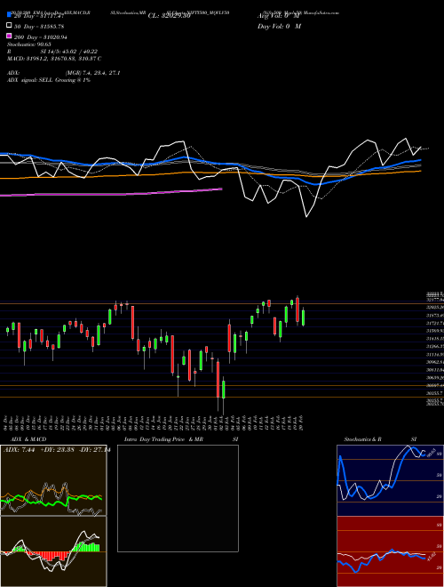Image resolution: width=444 pixels, height=587 pixels.
Task: Click the 'SI 14/3: 45.02 / 49.22' value
Action: pos(69,52)
